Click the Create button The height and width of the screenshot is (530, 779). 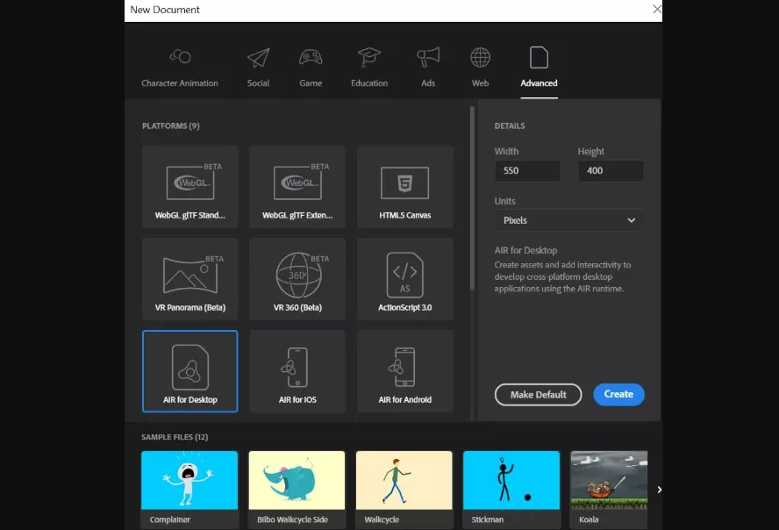(x=618, y=394)
